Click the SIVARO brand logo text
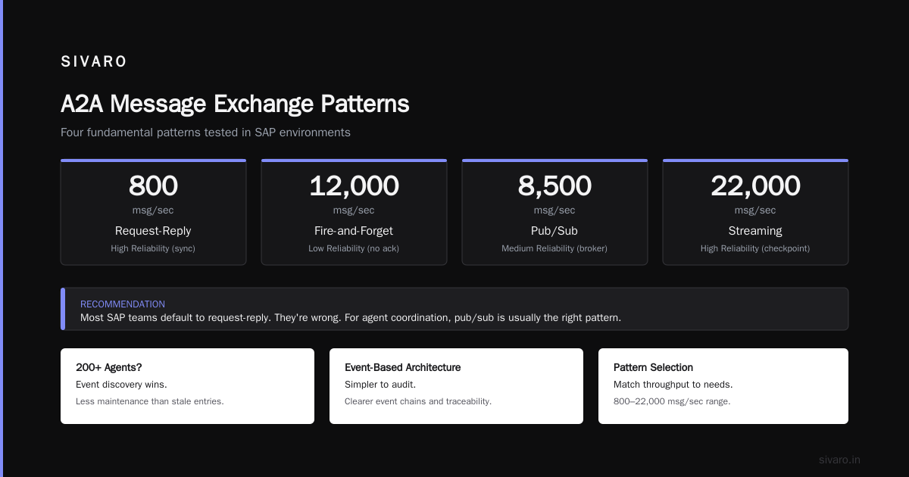This screenshot has height=477, width=909. tap(94, 62)
